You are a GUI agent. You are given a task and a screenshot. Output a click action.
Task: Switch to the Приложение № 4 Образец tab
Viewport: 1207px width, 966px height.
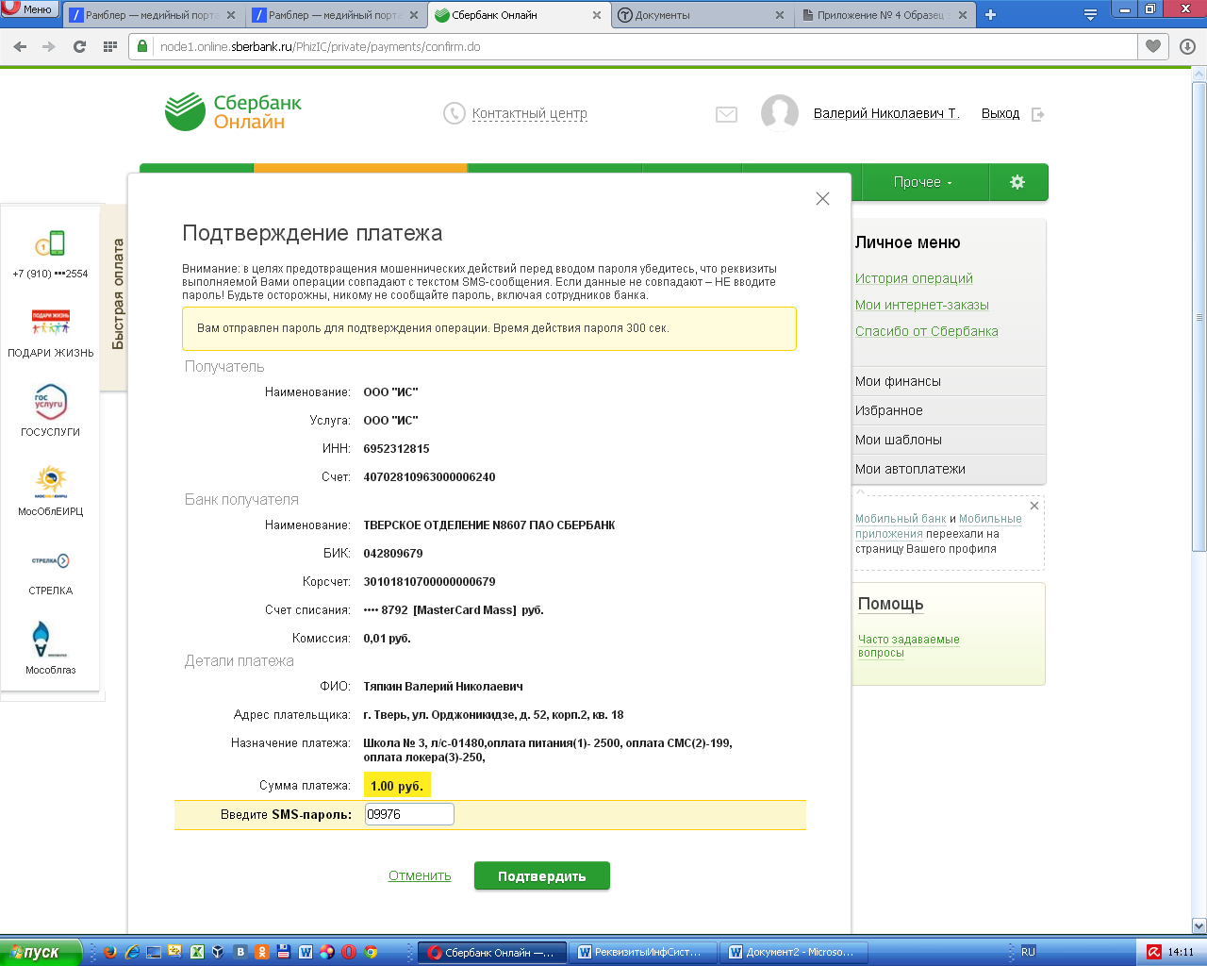[x=885, y=15]
